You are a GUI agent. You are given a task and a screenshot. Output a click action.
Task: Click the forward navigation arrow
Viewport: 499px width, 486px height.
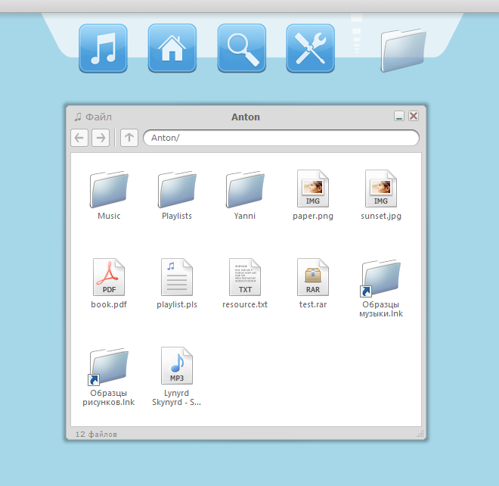100,138
